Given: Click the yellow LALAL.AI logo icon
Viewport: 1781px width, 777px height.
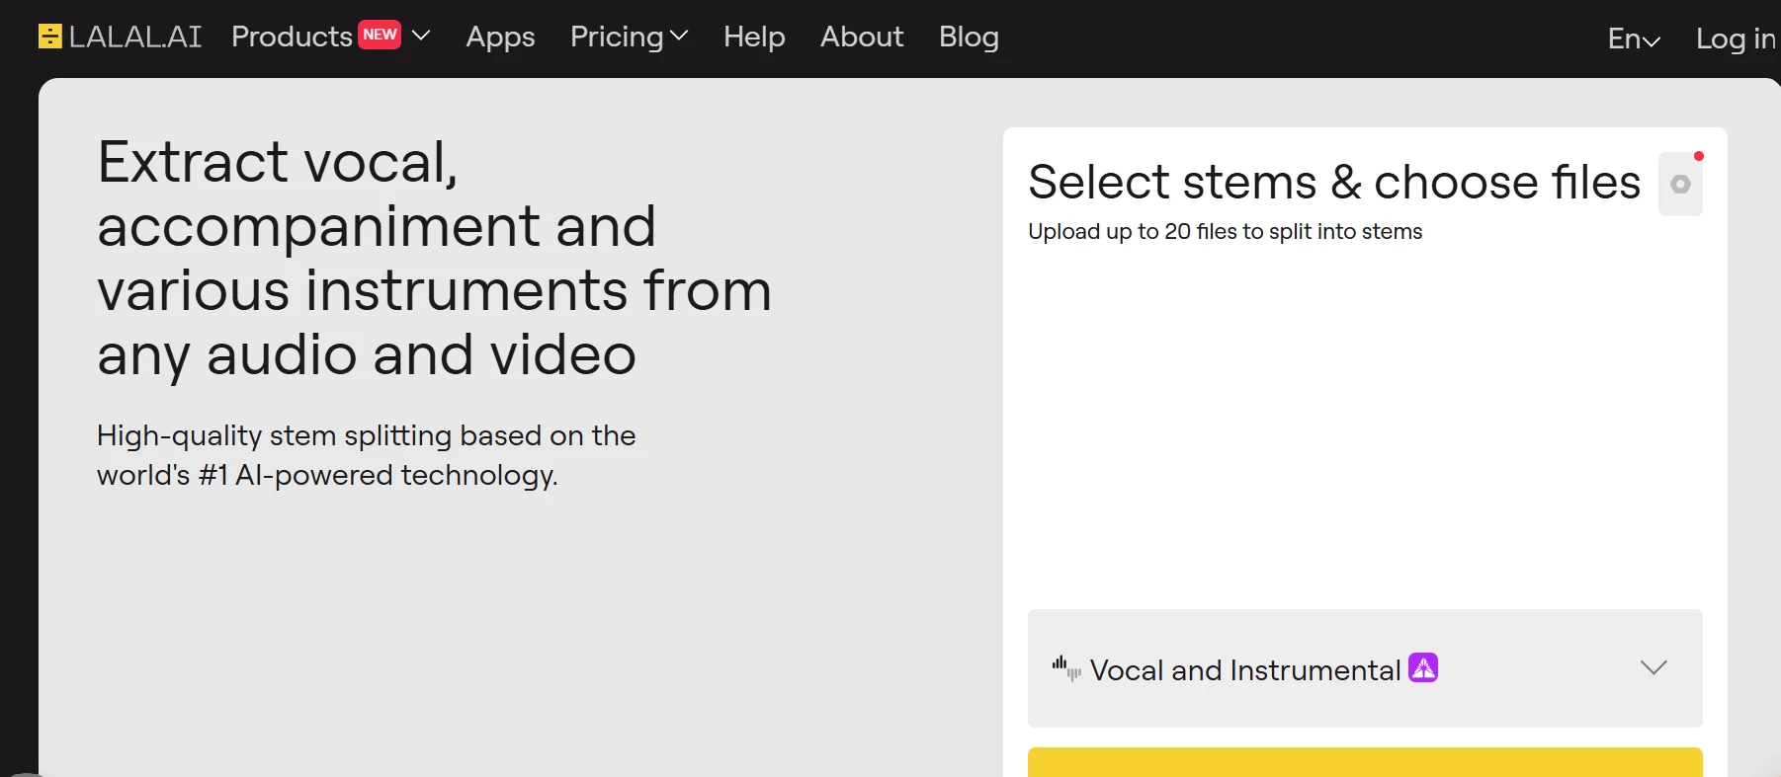Looking at the screenshot, I should click(50, 37).
